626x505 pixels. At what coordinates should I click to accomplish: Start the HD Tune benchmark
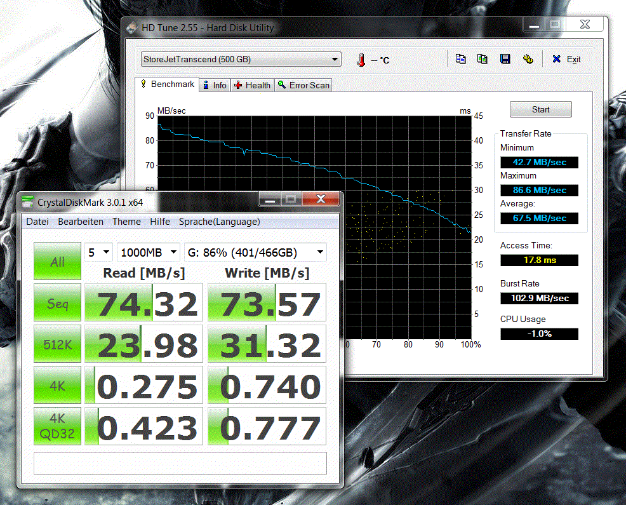[x=540, y=109]
